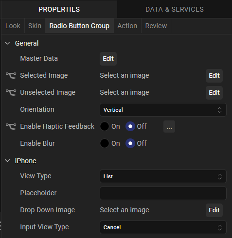The height and width of the screenshot is (238, 232).
Task: Open the Orientation dropdown
Action: point(163,110)
